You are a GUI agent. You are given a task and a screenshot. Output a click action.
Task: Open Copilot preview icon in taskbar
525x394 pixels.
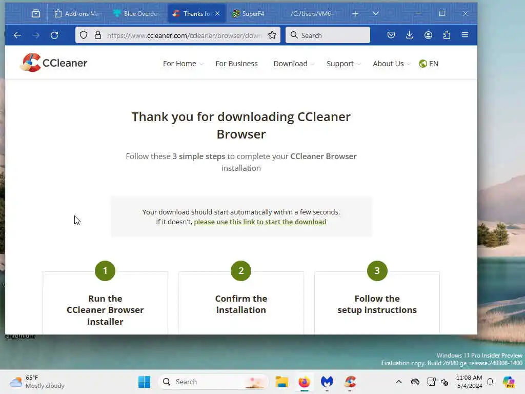click(509, 382)
